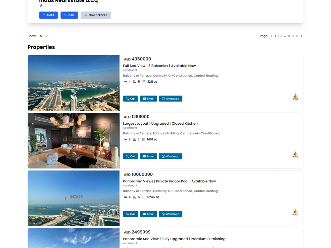Open the Show results-per-page dropdown
Viewport: 331px width, 248px height.
[43, 36]
